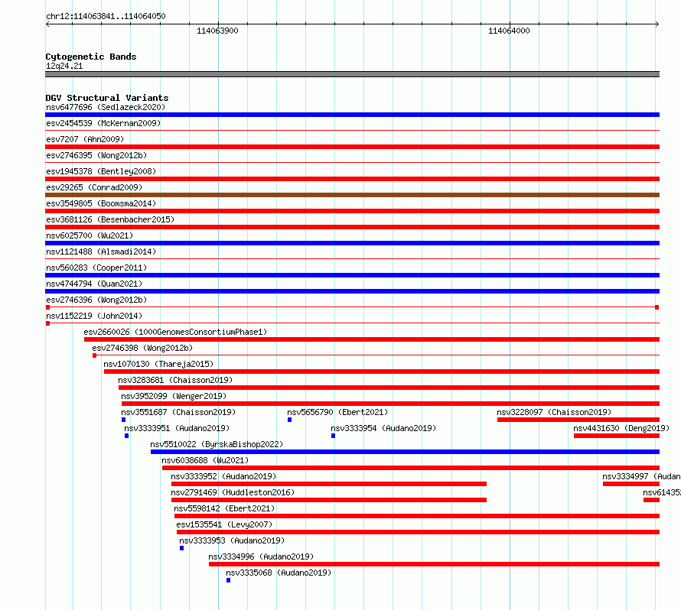Open the nsv5510022 (ByrskaBishop2022) label

(x=217, y=444)
